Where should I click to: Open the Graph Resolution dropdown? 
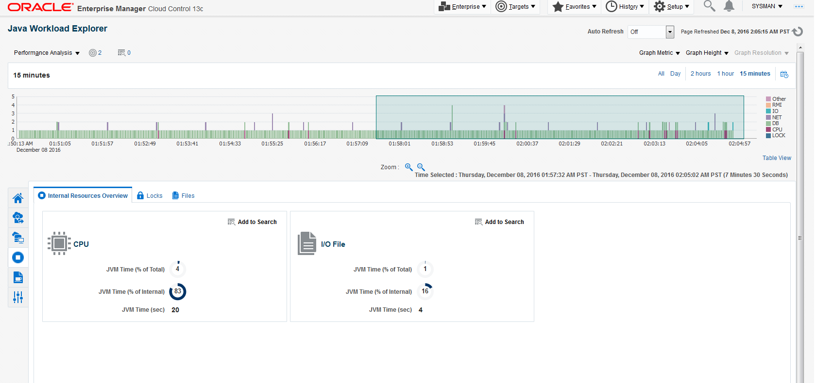pyautogui.click(x=762, y=53)
